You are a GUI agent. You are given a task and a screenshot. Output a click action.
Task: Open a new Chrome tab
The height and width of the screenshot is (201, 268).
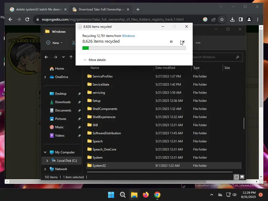click(138, 9)
